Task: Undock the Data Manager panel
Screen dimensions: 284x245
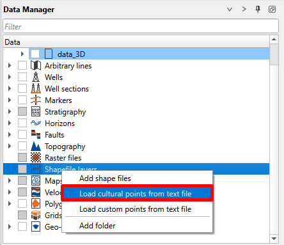Action: point(272,10)
